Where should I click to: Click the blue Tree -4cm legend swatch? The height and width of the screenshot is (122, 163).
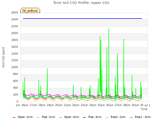coord(84,117)
